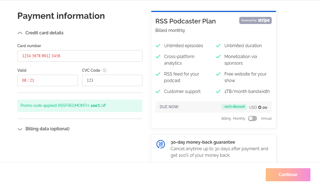Click the Continue button
The image size is (320, 184).
pos(288,174)
